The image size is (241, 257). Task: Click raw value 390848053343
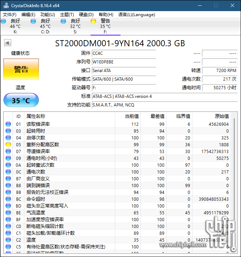pyautogui.click(x=214, y=199)
